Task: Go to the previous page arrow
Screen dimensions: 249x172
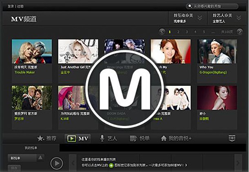Action: click(162, 31)
